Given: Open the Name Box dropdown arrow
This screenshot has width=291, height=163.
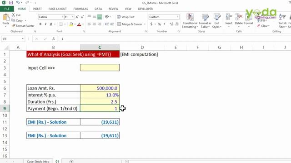Looking at the screenshot, I should click(x=23, y=39).
